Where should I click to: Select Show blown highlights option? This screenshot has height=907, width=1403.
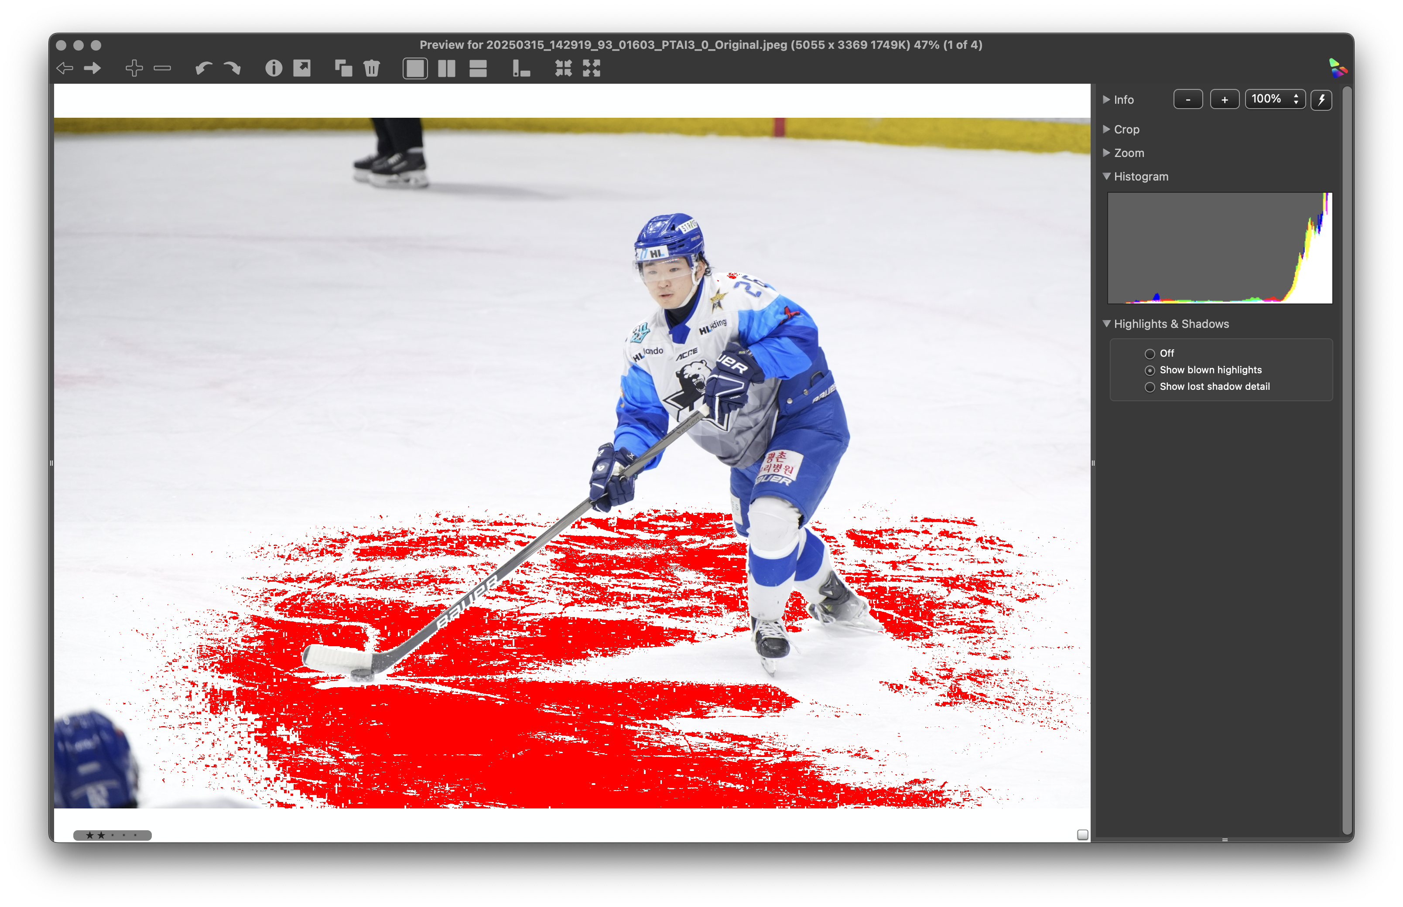click(x=1150, y=371)
